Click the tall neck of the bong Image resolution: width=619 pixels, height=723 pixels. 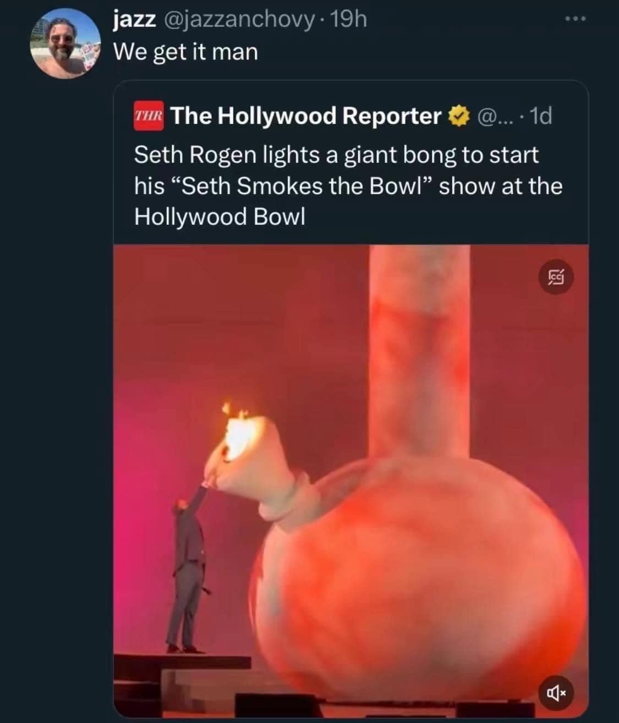click(419, 352)
